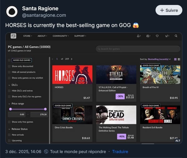Enable Show only discounted checkbox

9,66
